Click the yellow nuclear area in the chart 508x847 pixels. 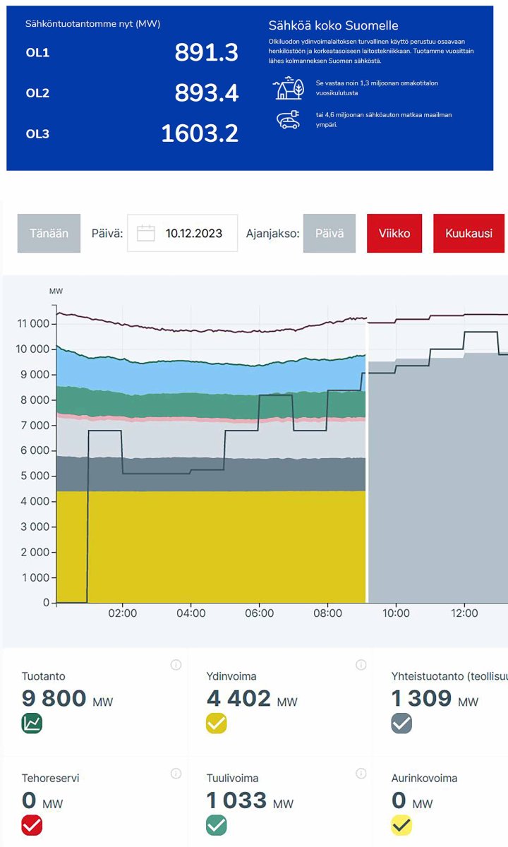[212, 547]
